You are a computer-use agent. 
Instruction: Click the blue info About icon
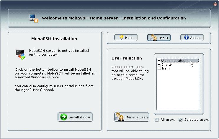click(x=187, y=37)
